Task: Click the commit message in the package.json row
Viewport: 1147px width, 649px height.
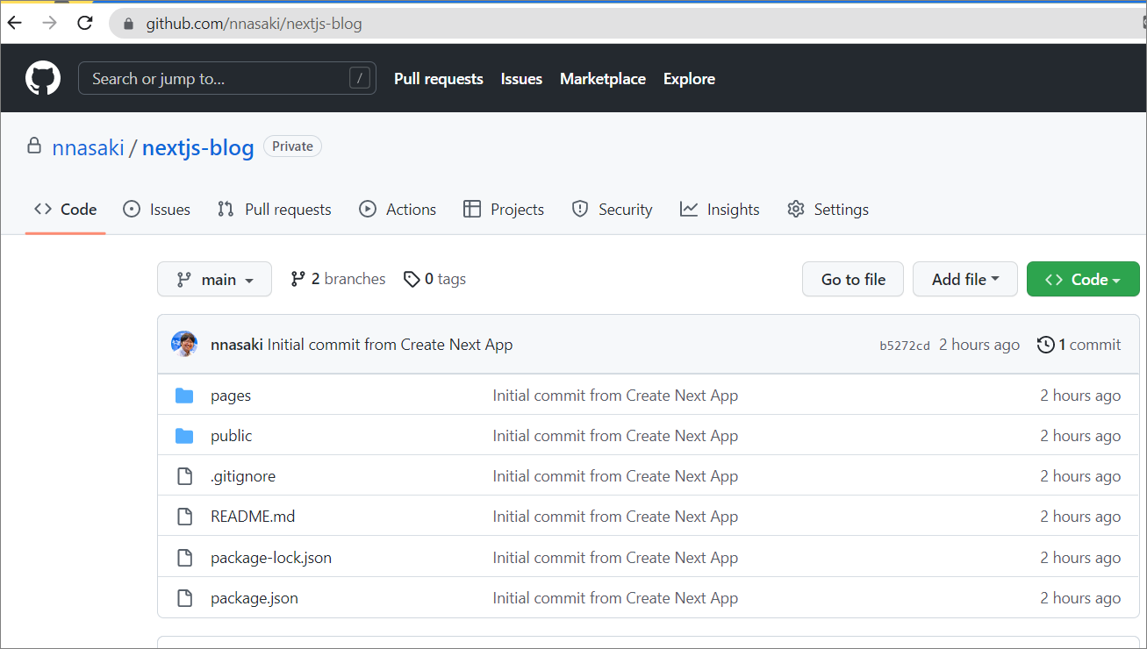Action: tap(615, 598)
